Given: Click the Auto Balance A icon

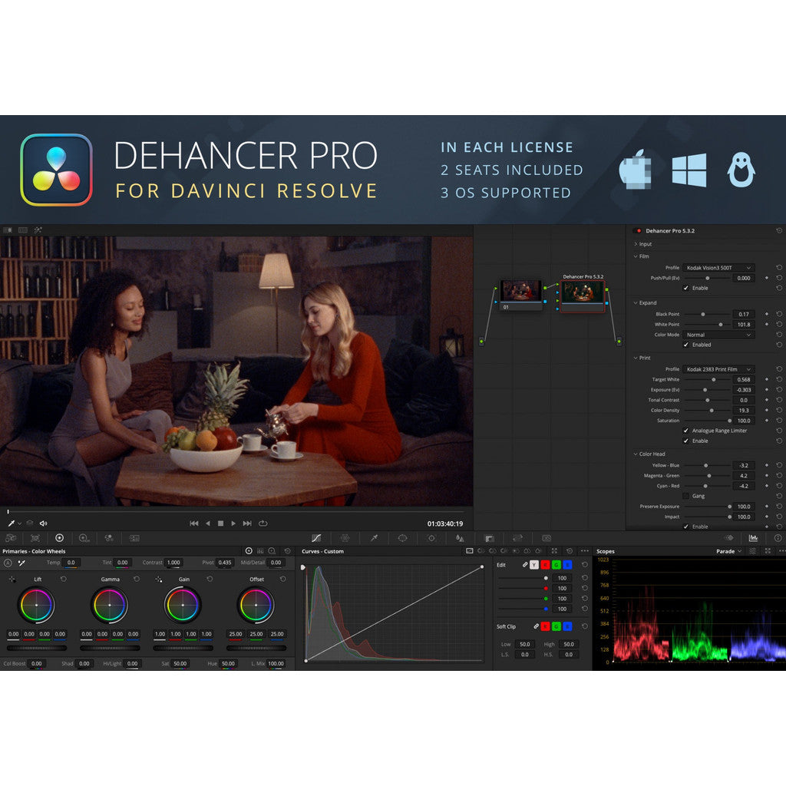Looking at the screenshot, I should point(8,563).
